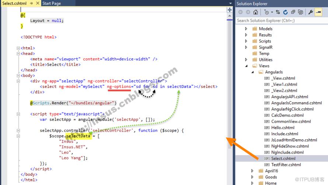The image size is (328, 185).
Task: Click the Hello.cshtml razor file icon
Action: pyautogui.click(x=267, y=128)
